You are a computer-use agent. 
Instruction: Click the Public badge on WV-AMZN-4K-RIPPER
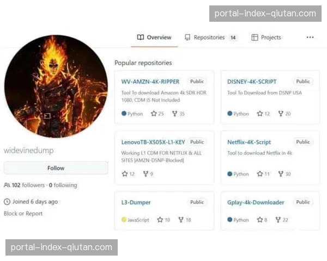(x=197, y=82)
